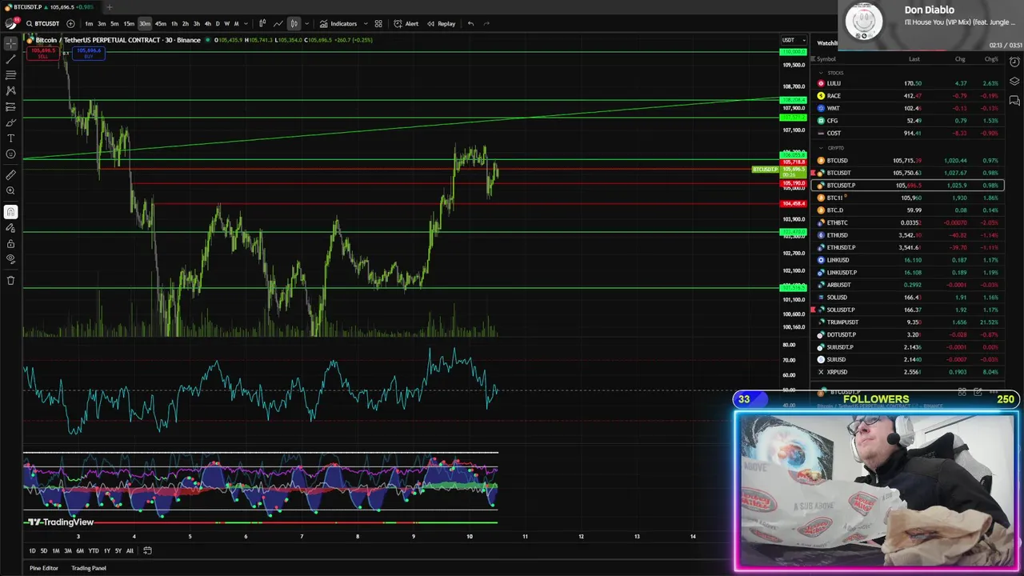Select the 45m timeframe
The width and height of the screenshot is (1024, 576).
(160, 23)
